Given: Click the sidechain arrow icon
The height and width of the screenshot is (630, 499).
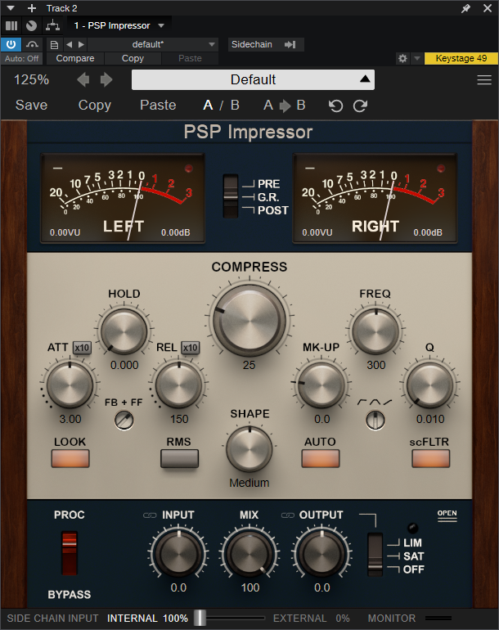Looking at the screenshot, I should [290, 44].
